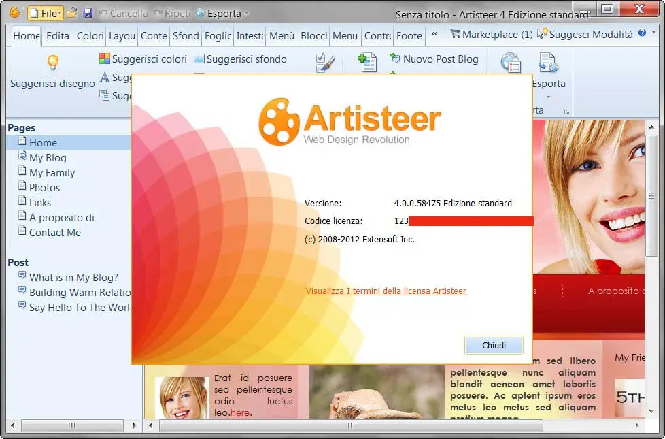Image resolution: width=665 pixels, height=439 pixels.
Task: Click the save floppy disk icon
Action: pos(87,13)
